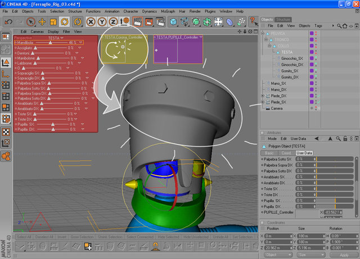Collapse the TRONCO tree item
360x259 pixels.
tap(266, 40)
